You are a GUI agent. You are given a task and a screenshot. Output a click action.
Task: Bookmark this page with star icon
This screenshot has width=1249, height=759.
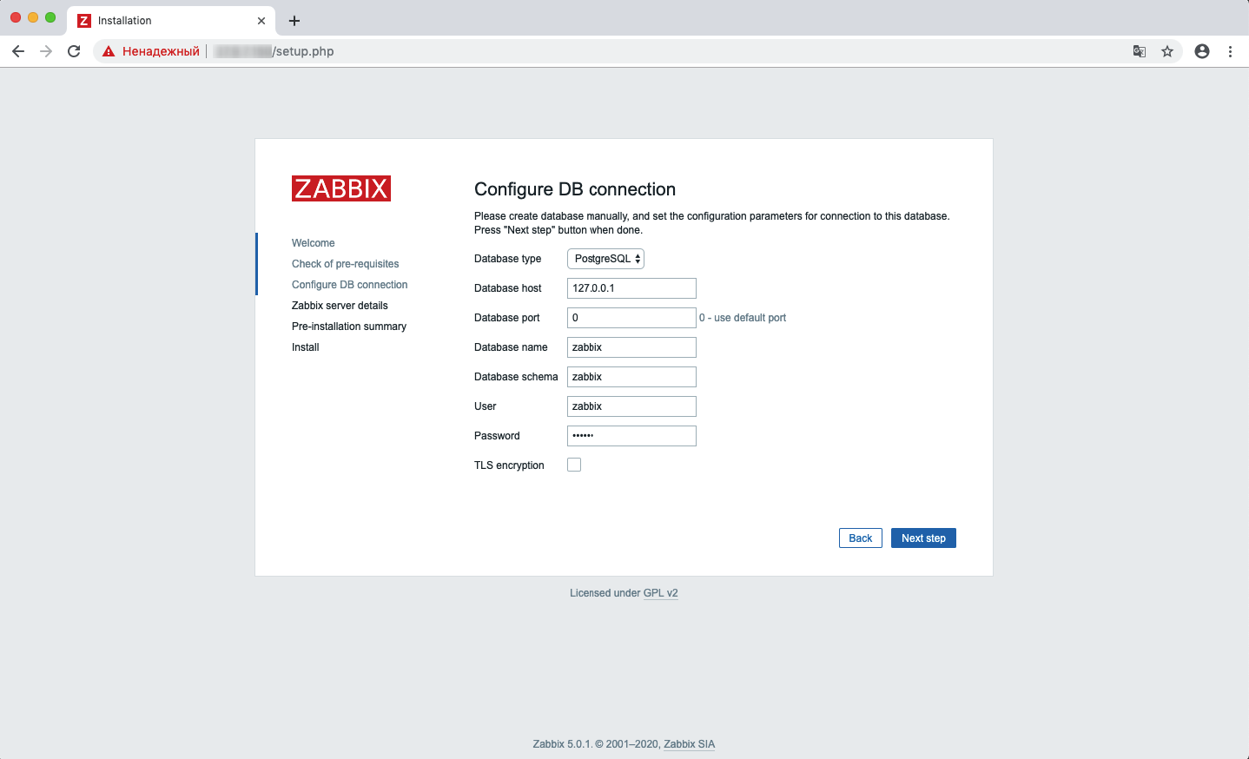point(1167,51)
